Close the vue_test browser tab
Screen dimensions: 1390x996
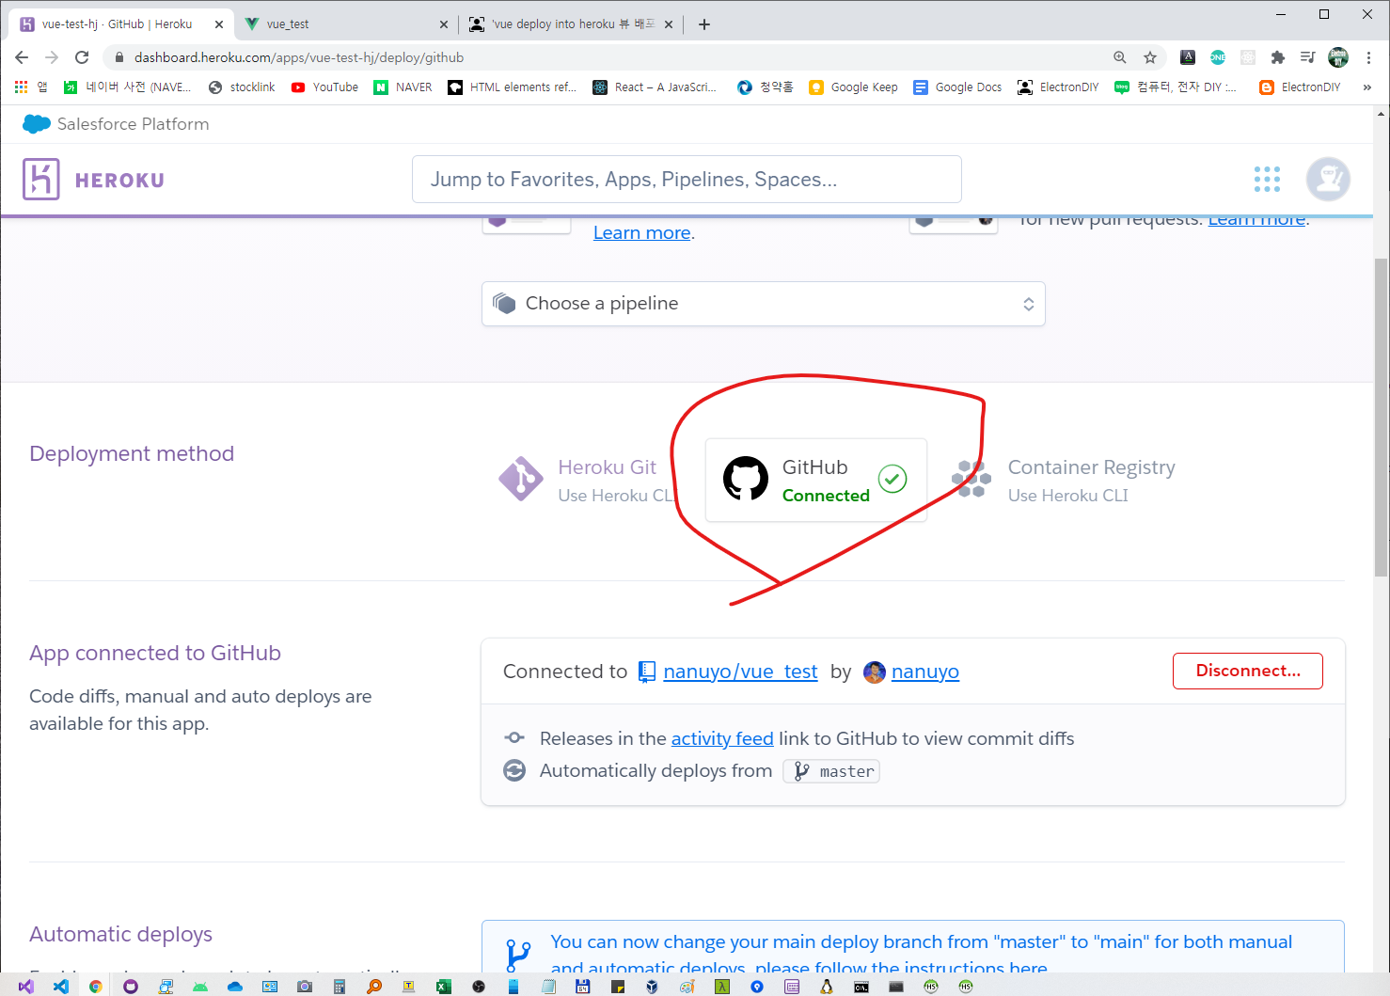[x=444, y=24]
